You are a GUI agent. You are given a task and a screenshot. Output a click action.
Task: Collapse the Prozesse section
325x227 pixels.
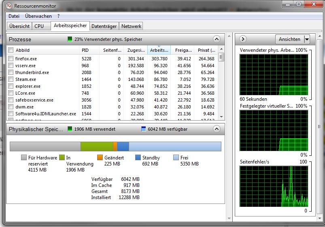pos(217,39)
